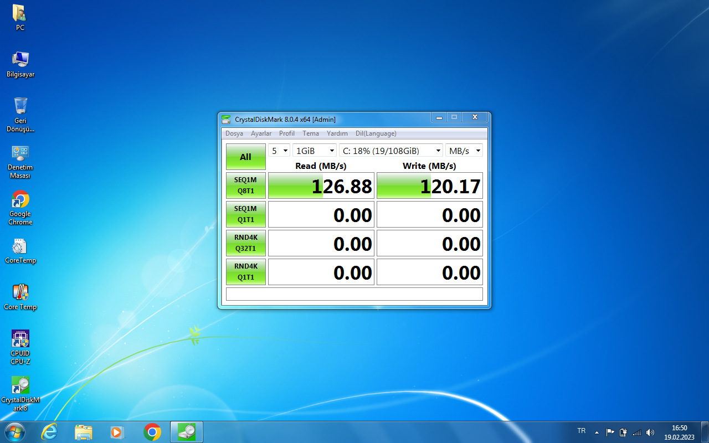Select the Geri Dönüşüm recycle bin icon
This screenshot has height=443, width=709.
20,114
